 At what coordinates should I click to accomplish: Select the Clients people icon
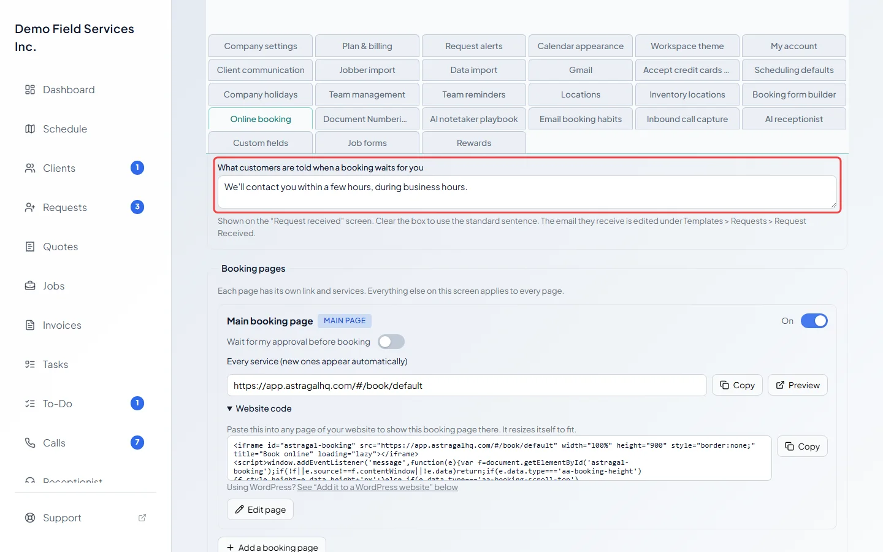pos(30,168)
